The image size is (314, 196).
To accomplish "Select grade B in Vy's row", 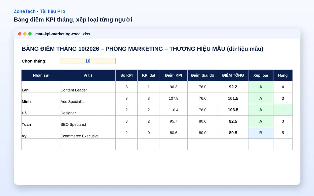I will [x=261, y=133].
